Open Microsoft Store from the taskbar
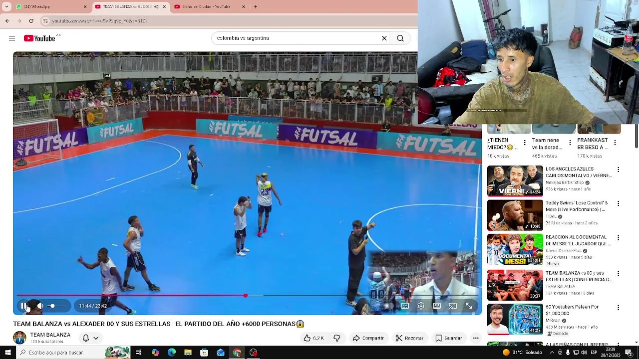639x359 pixels. tap(204, 353)
